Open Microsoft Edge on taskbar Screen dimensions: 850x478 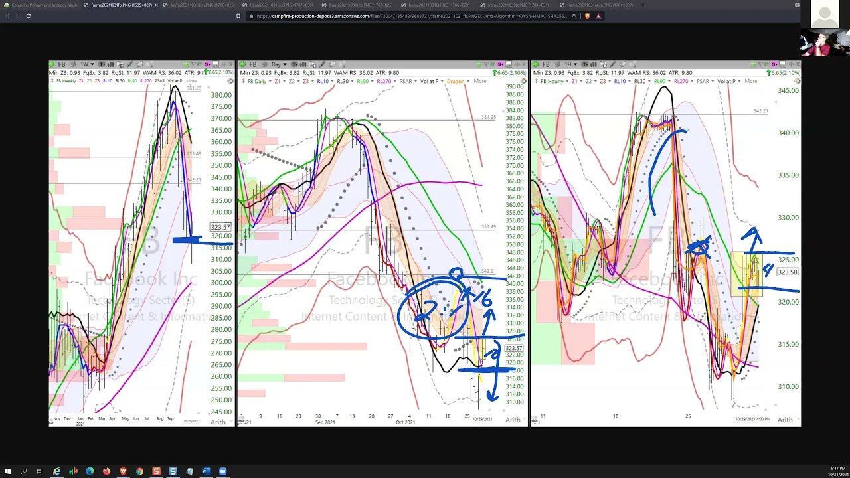click(x=90, y=471)
